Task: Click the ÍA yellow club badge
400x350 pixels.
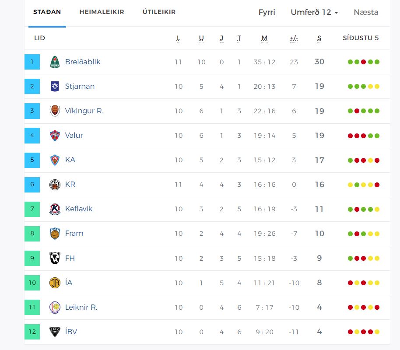Action: coord(55,283)
